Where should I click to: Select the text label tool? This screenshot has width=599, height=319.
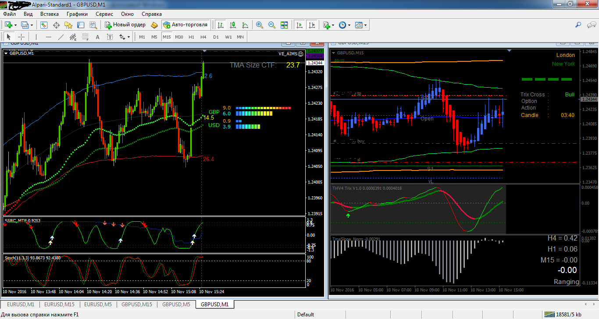tap(97, 37)
